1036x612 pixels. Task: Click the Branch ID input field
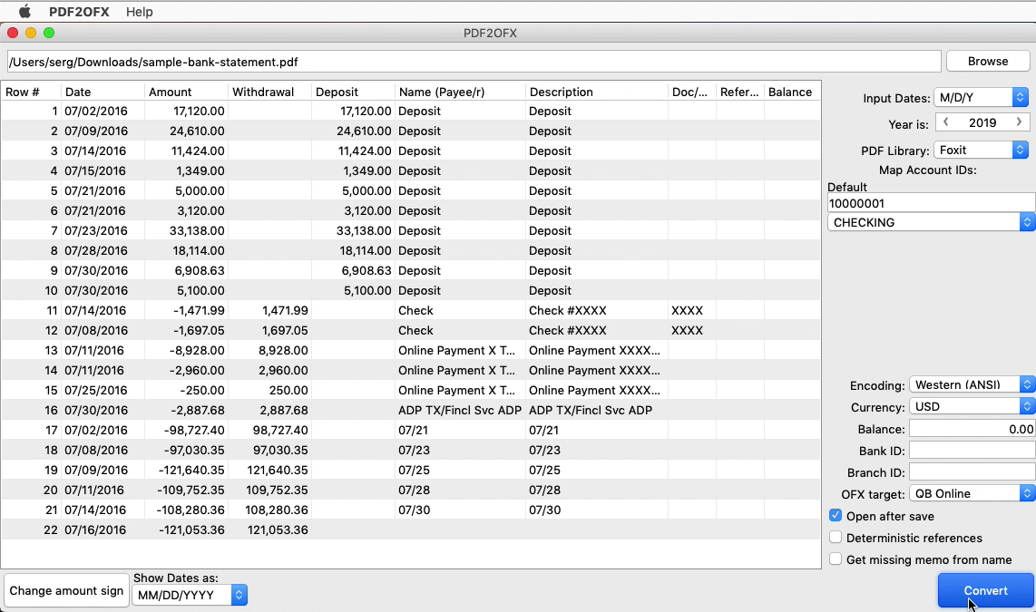click(x=972, y=472)
